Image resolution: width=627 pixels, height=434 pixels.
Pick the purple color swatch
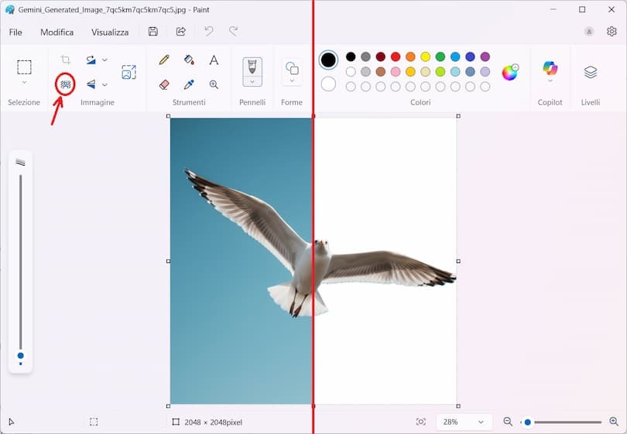[485, 56]
